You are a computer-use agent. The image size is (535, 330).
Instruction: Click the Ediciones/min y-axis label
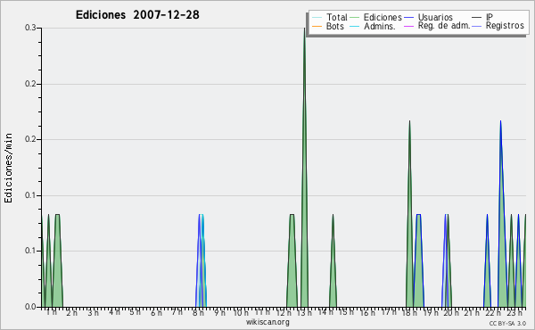tap(8, 168)
